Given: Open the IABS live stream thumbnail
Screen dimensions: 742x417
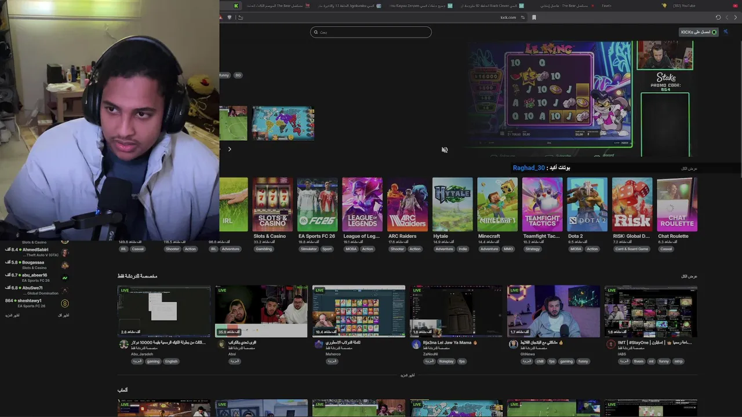Looking at the screenshot, I should [651, 311].
